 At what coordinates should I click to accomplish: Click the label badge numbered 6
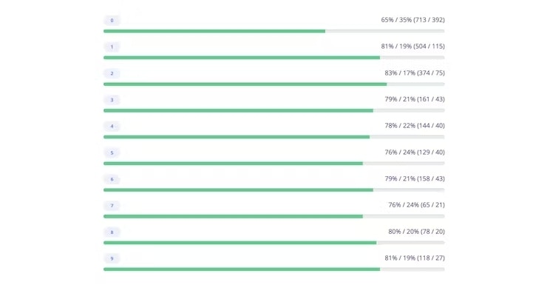112,179
